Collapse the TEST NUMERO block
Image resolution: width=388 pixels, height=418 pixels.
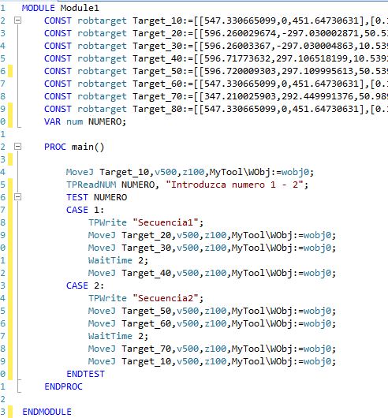click(x=17, y=197)
